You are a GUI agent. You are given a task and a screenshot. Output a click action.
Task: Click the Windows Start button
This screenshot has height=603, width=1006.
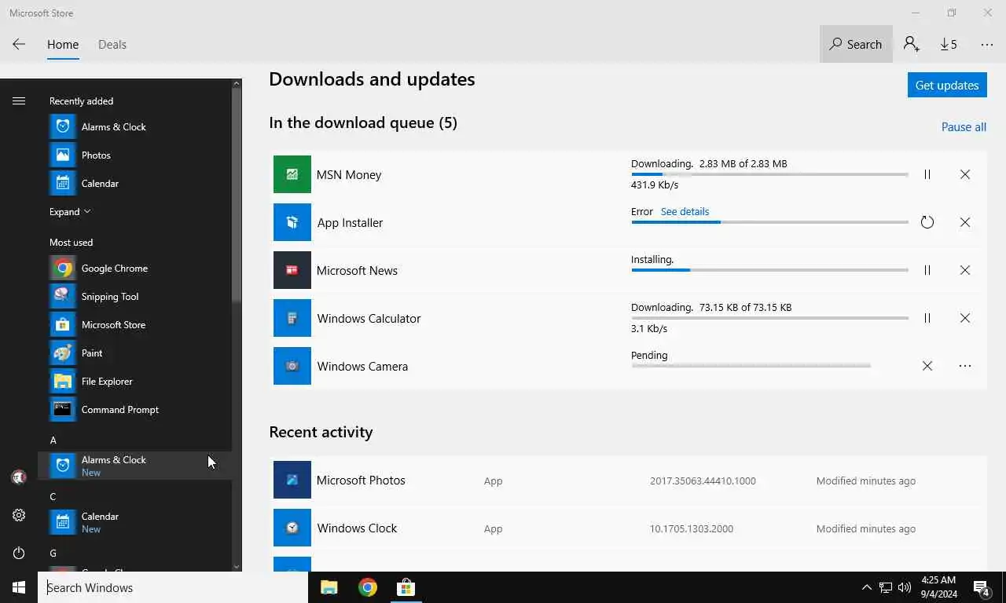19,587
